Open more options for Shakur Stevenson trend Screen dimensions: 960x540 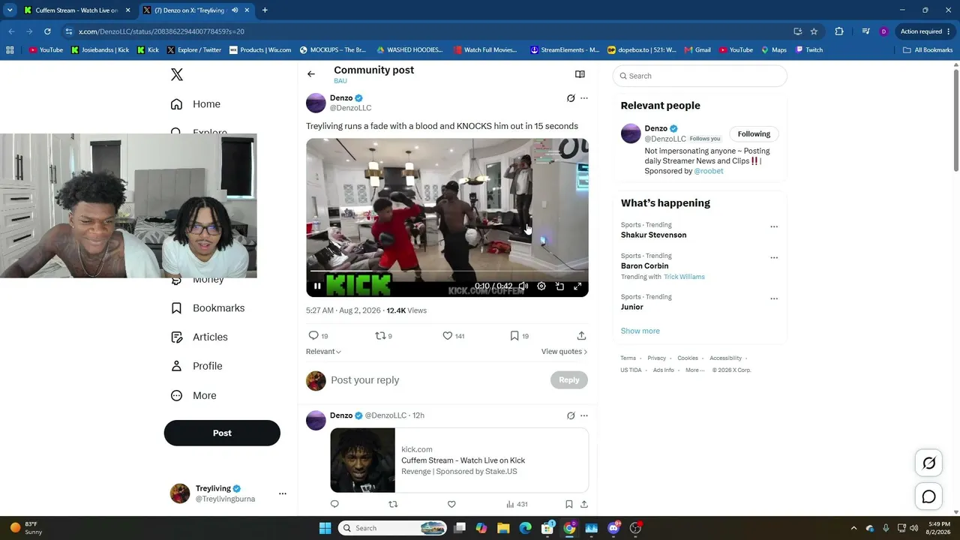coord(774,226)
